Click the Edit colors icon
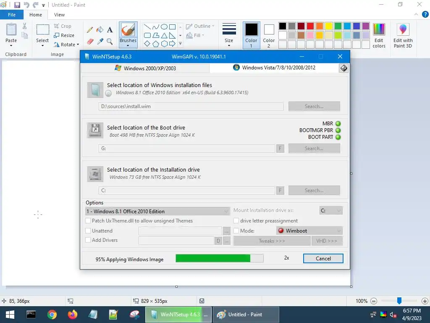This screenshot has height=323, width=430. [379, 35]
